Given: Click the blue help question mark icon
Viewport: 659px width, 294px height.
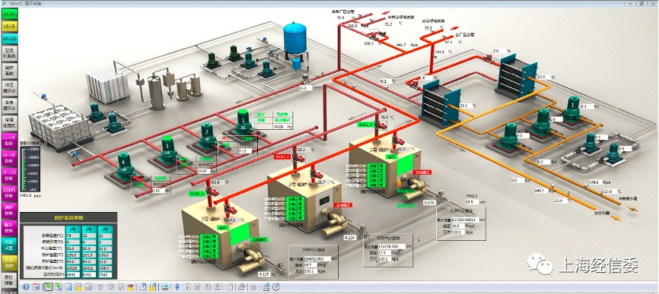Looking at the screenshot, I should tap(26, 287).
